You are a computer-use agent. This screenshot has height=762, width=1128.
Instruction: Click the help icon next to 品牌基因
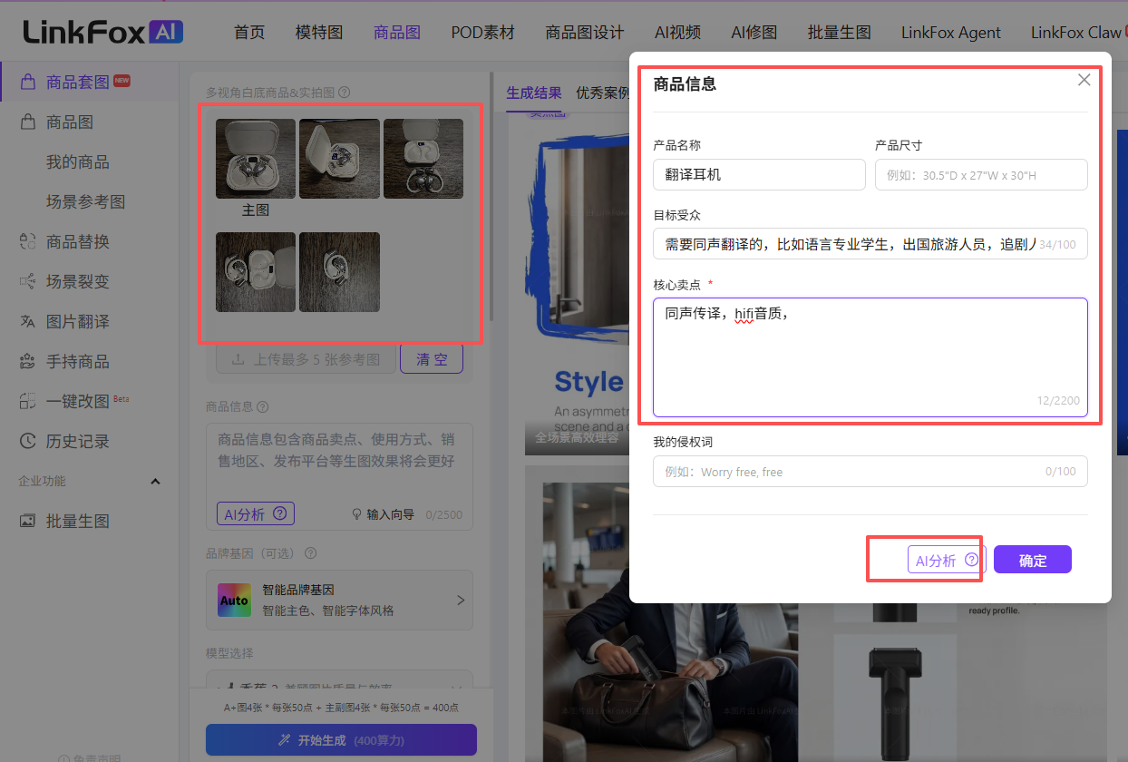coord(311,553)
